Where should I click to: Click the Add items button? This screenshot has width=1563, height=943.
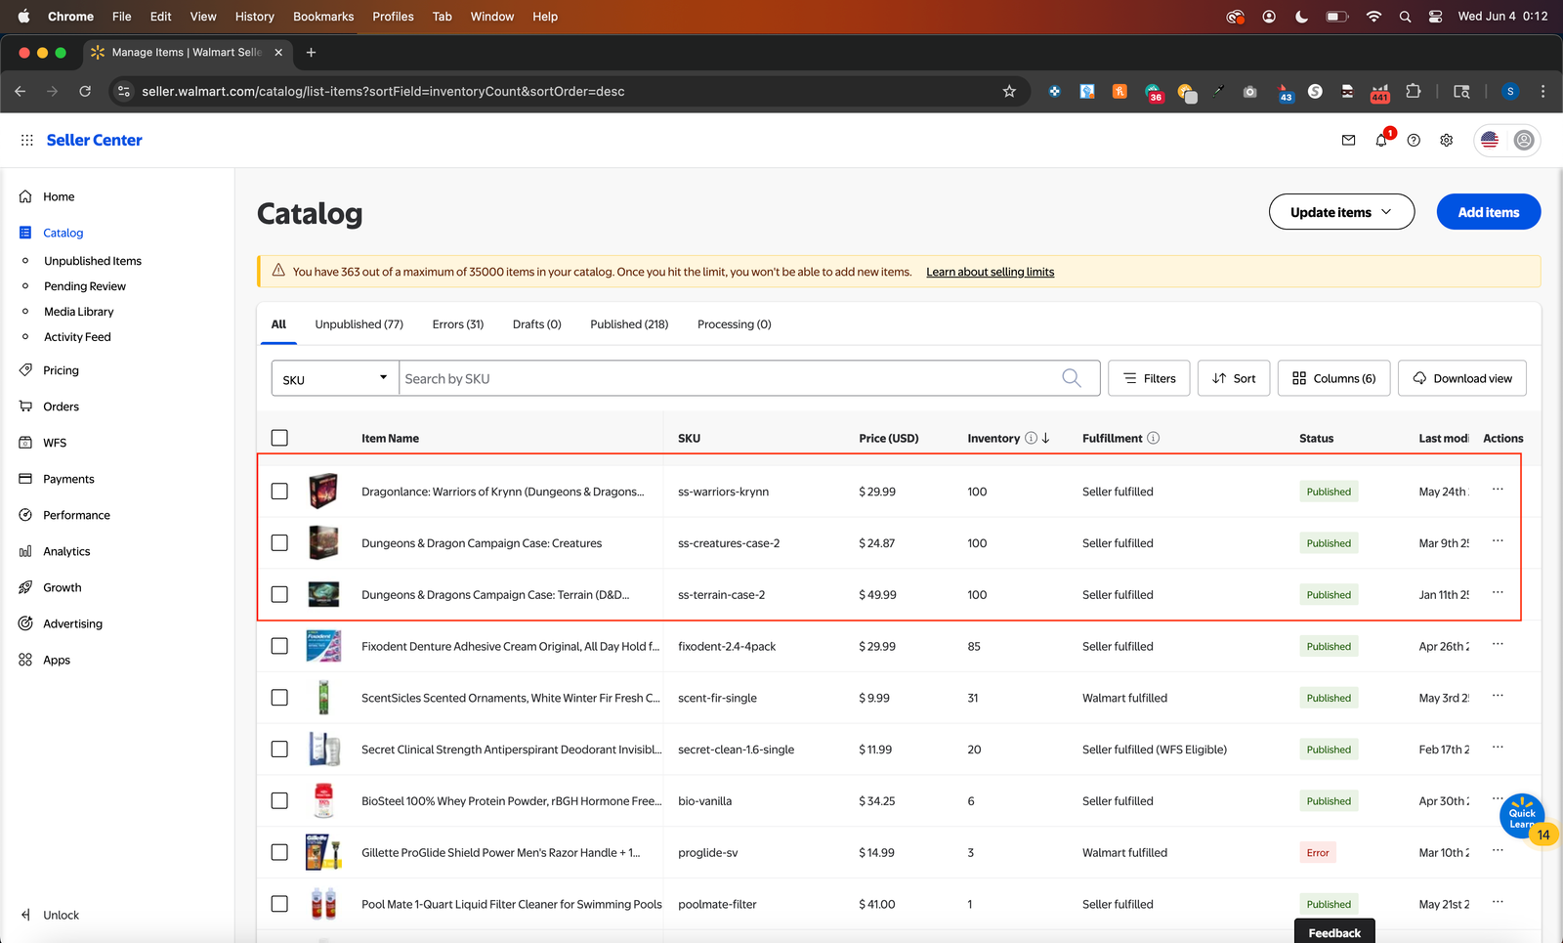(x=1488, y=212)
